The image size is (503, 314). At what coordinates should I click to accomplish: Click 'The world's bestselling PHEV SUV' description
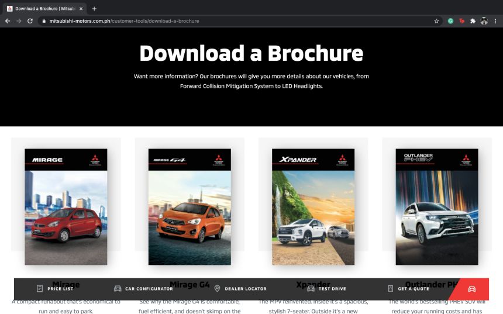click(437, 306)
